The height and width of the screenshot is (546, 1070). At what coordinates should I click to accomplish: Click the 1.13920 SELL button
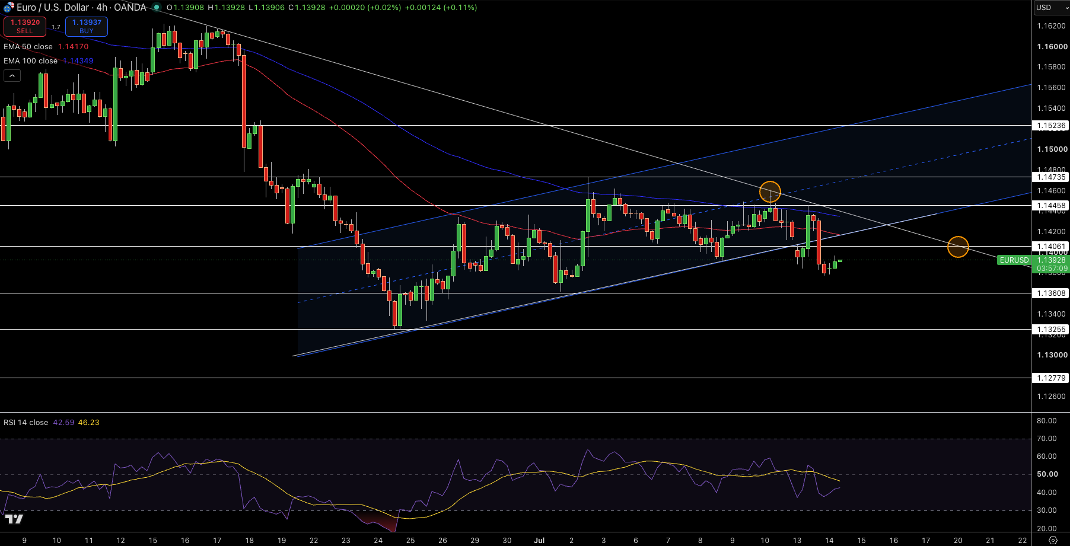tap(25, 26)
